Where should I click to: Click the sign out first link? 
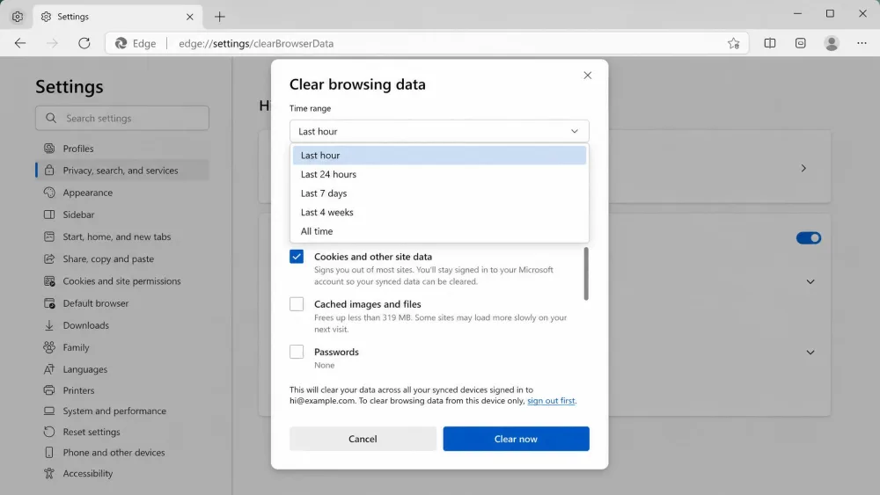click(551, 401)
